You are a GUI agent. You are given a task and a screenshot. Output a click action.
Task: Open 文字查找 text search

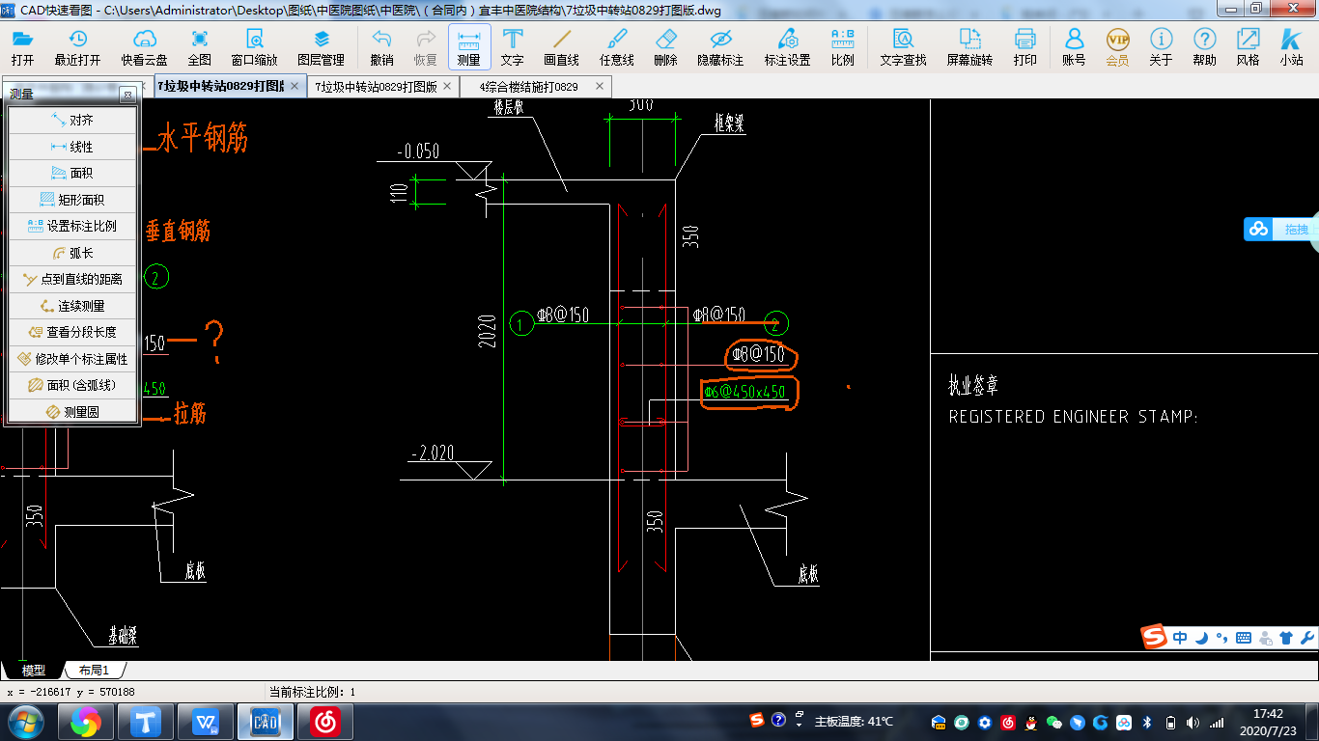pos(903,47)
